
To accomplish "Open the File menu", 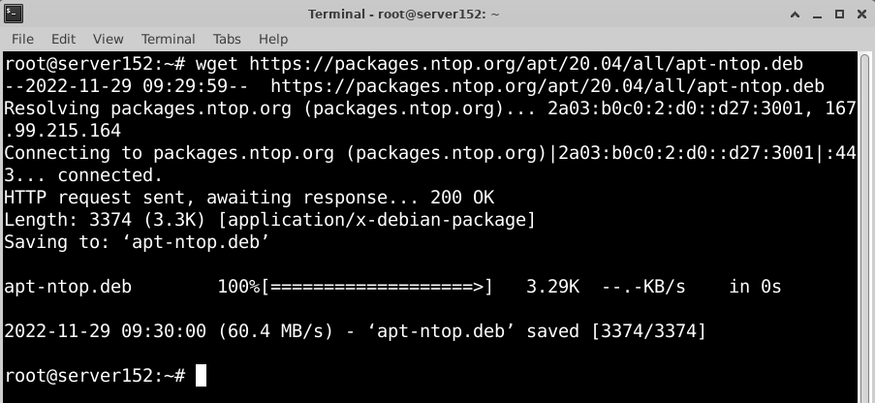I will (x=22, y=39).
